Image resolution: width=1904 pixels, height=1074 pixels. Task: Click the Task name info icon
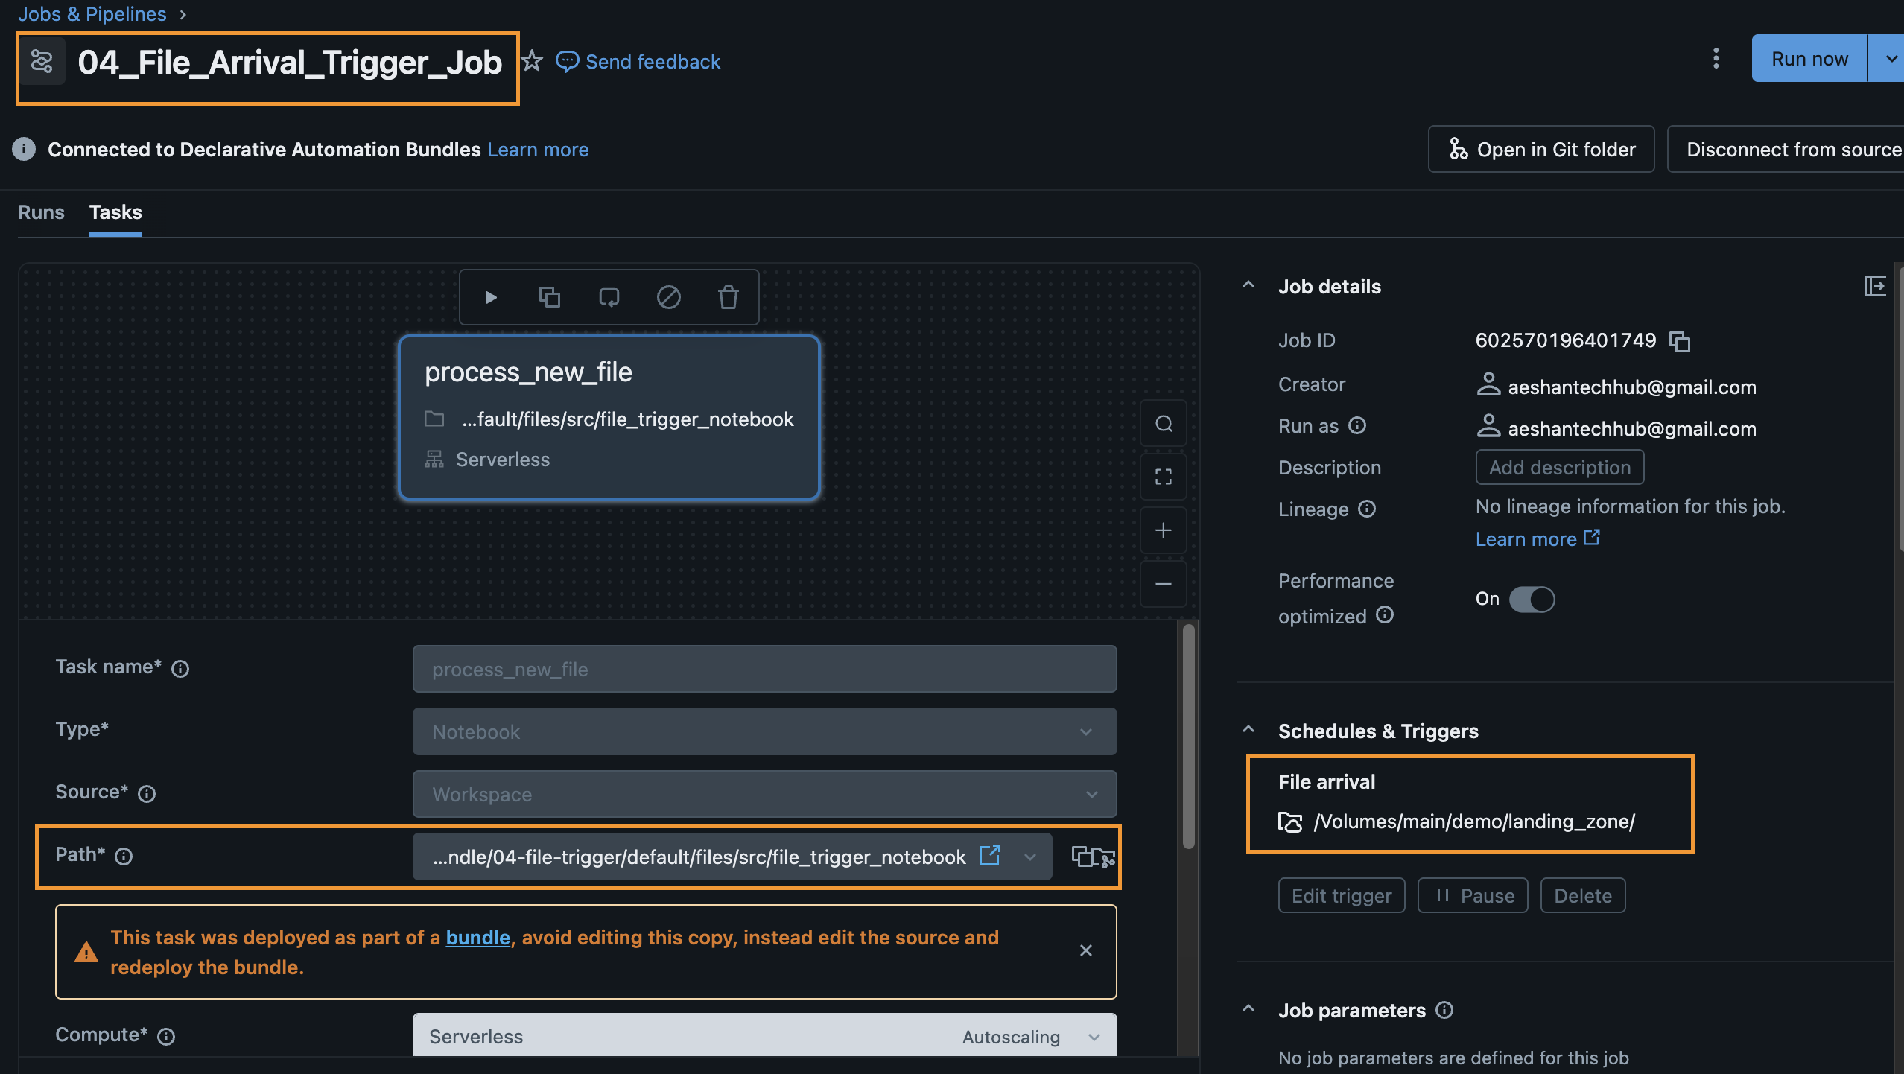pos(180,669)
